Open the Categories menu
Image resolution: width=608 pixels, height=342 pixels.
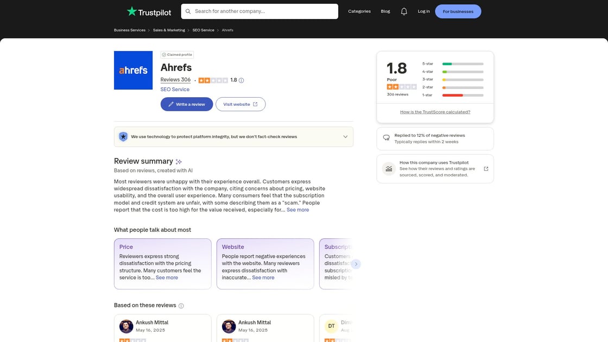pos(359,11)
